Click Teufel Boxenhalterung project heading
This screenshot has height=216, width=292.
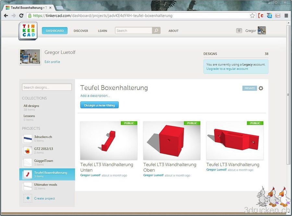click(114, 88)
